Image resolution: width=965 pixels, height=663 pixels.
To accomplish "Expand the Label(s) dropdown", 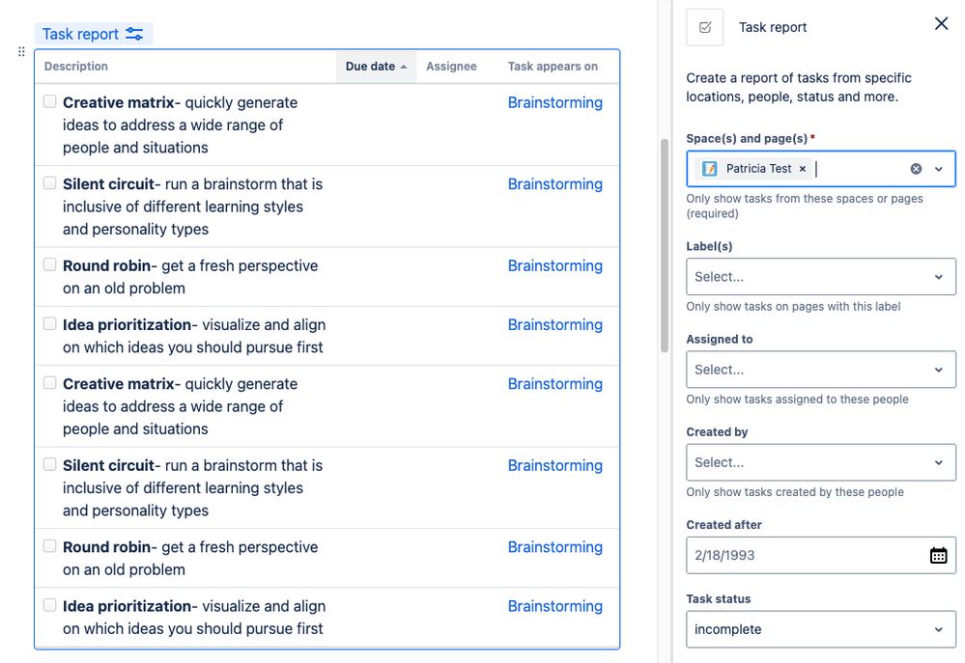I will coord(938,277).
